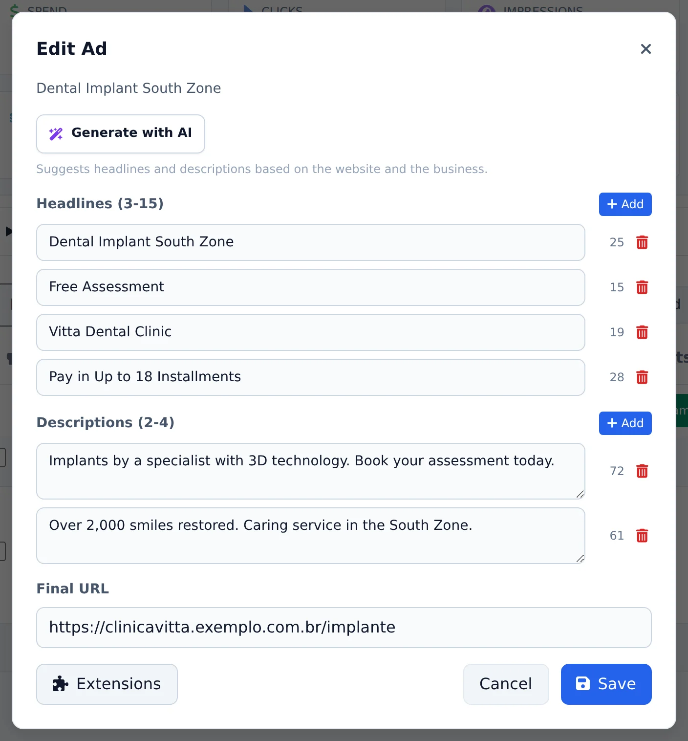Click the 3D technology description textarea

point(311,471)
